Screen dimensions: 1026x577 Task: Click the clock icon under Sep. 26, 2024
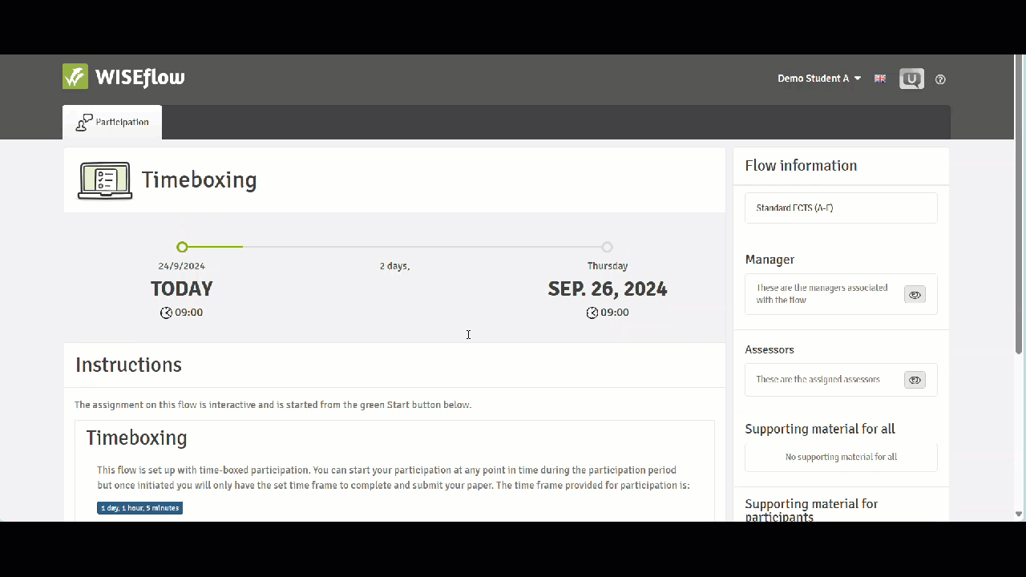click(x=592, y=313)
